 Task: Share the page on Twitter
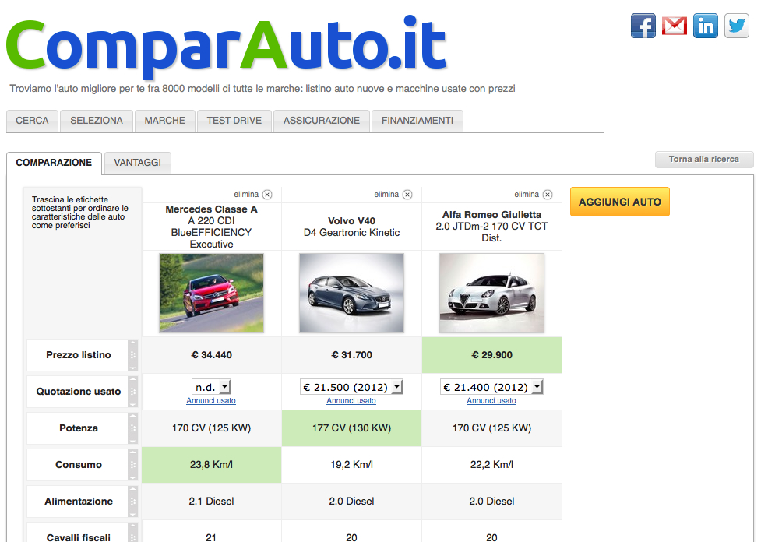[737, 26]
